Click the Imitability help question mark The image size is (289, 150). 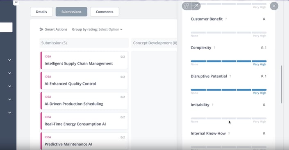tap(212, 105)
